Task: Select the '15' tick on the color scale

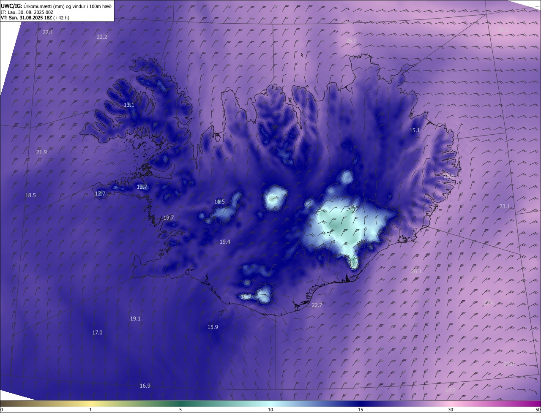Action: coord(361,410)
